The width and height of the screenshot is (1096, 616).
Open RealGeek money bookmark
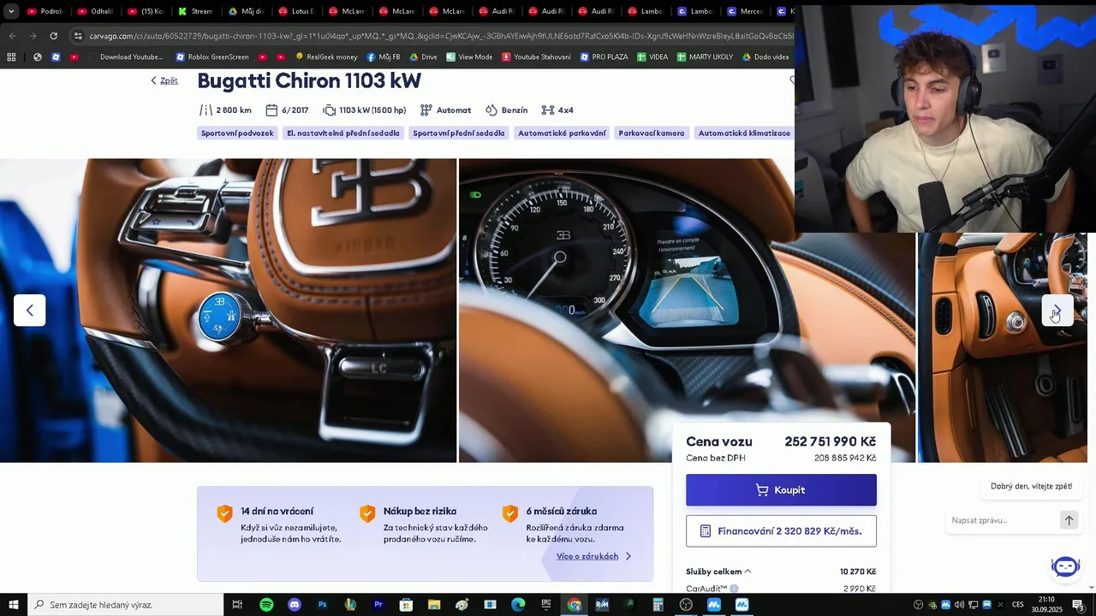pos(325,57)
